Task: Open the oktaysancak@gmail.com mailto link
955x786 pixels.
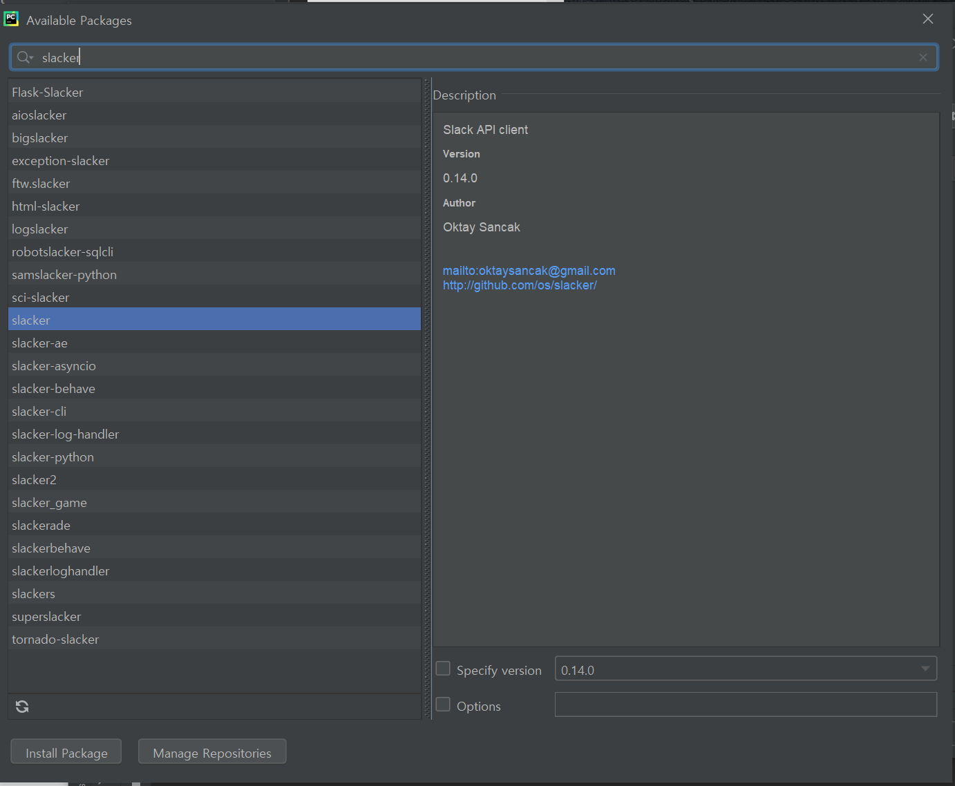Action: click(x=529, y=271)
